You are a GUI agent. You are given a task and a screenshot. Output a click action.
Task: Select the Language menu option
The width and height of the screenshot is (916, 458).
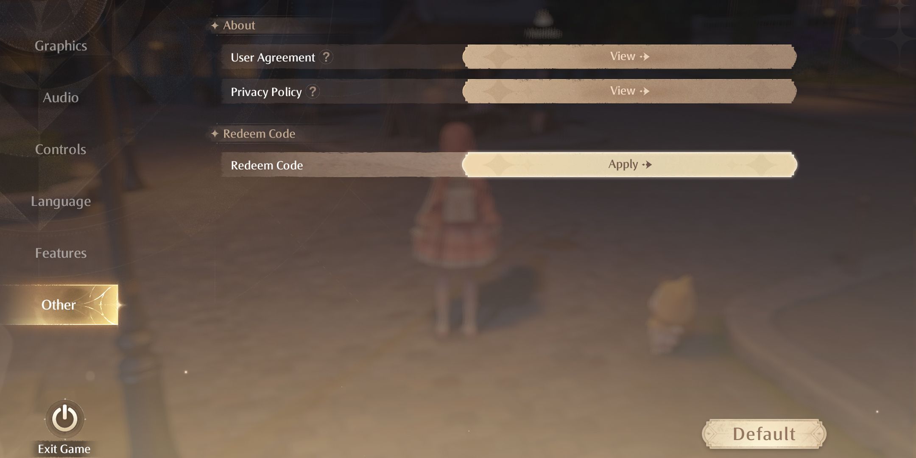tap(61, 200)
